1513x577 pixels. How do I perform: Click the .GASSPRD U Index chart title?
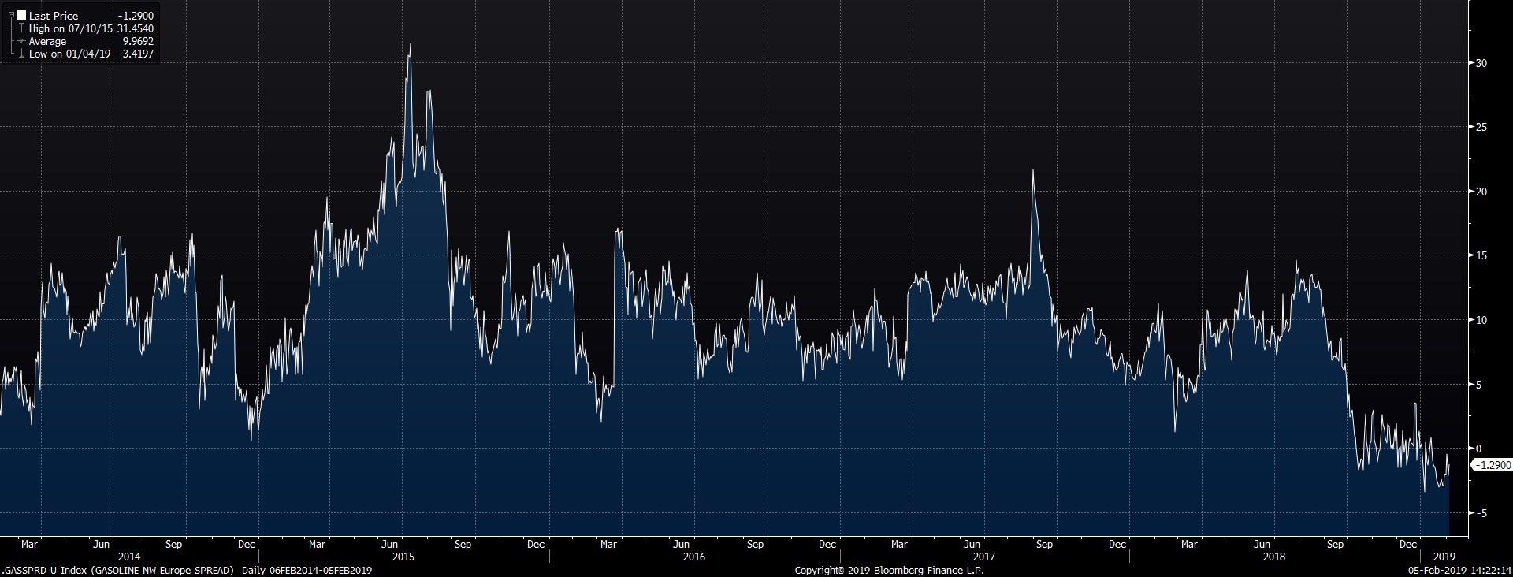tap(118, 570)
